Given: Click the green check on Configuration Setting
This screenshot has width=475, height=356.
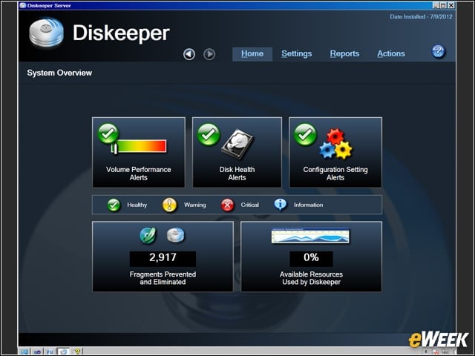Looking at the screenshot, I should pyautogui.click(x=305, y=134).
